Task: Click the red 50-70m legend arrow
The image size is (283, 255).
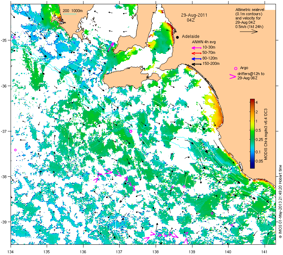Action: click(197, 53)
